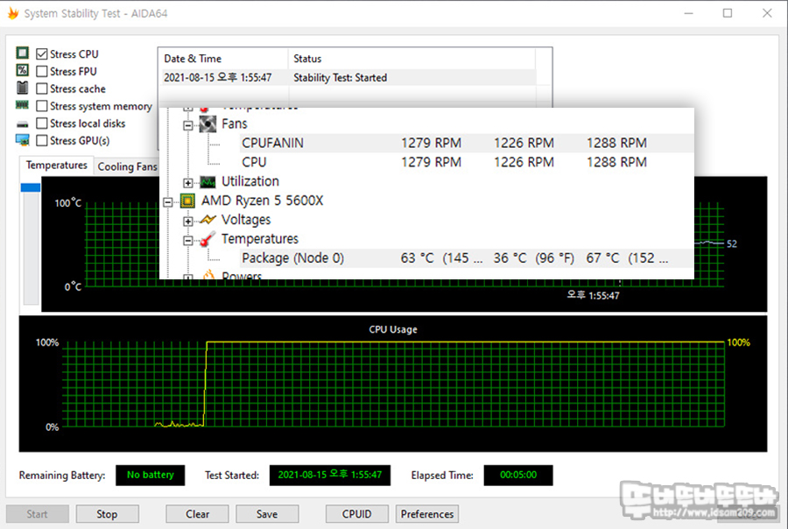
Task: Click the Start button
Action: point(37,514)
